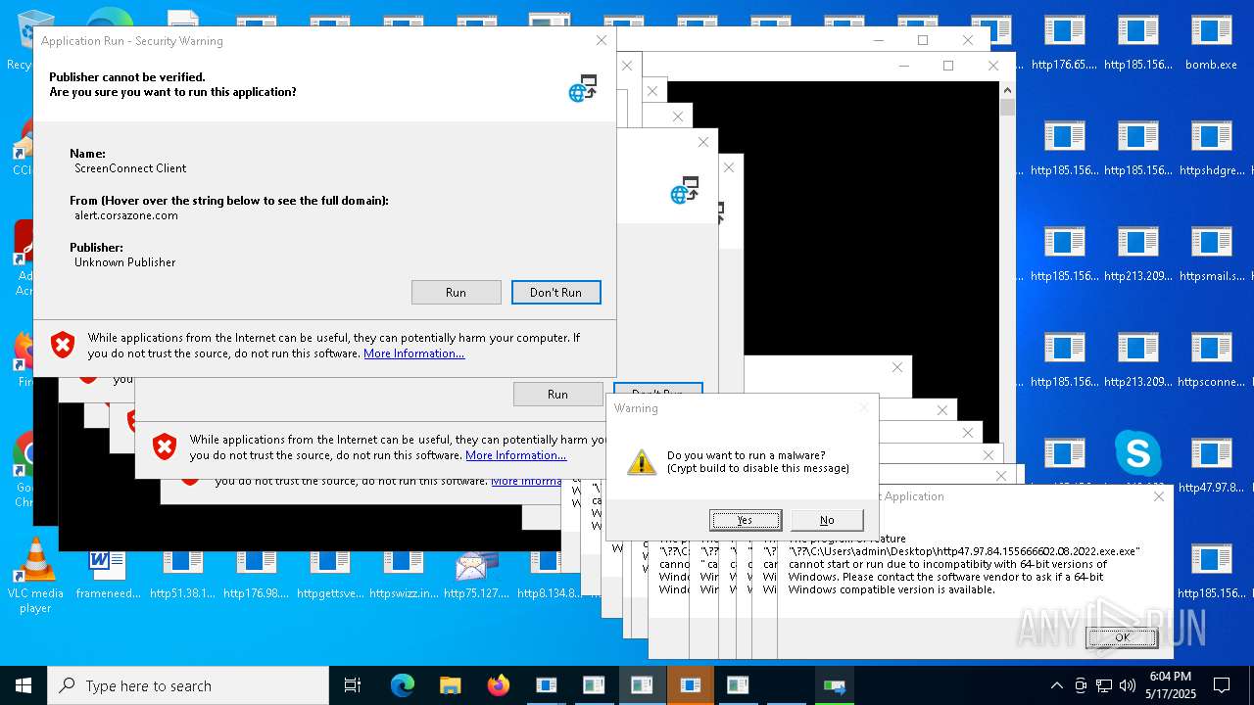
Task: Switch to the orange flashing taskbar app
Action: 690,685
